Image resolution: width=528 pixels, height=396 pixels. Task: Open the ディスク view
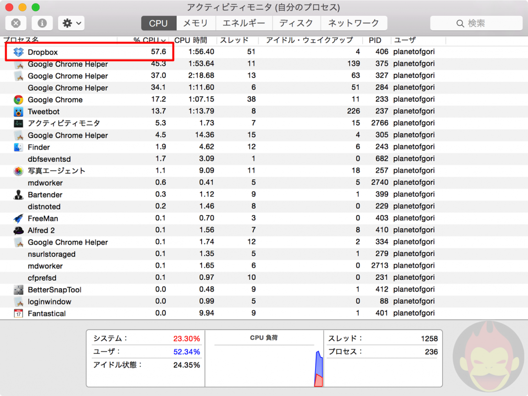pyautogui.click(x=297, y=23)
